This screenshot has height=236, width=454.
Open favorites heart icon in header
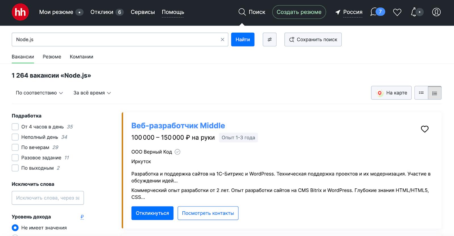point(397,12)
